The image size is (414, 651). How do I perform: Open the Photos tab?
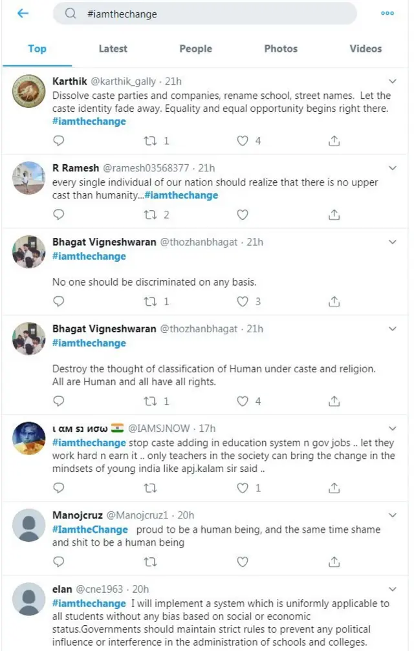[281, 48]
